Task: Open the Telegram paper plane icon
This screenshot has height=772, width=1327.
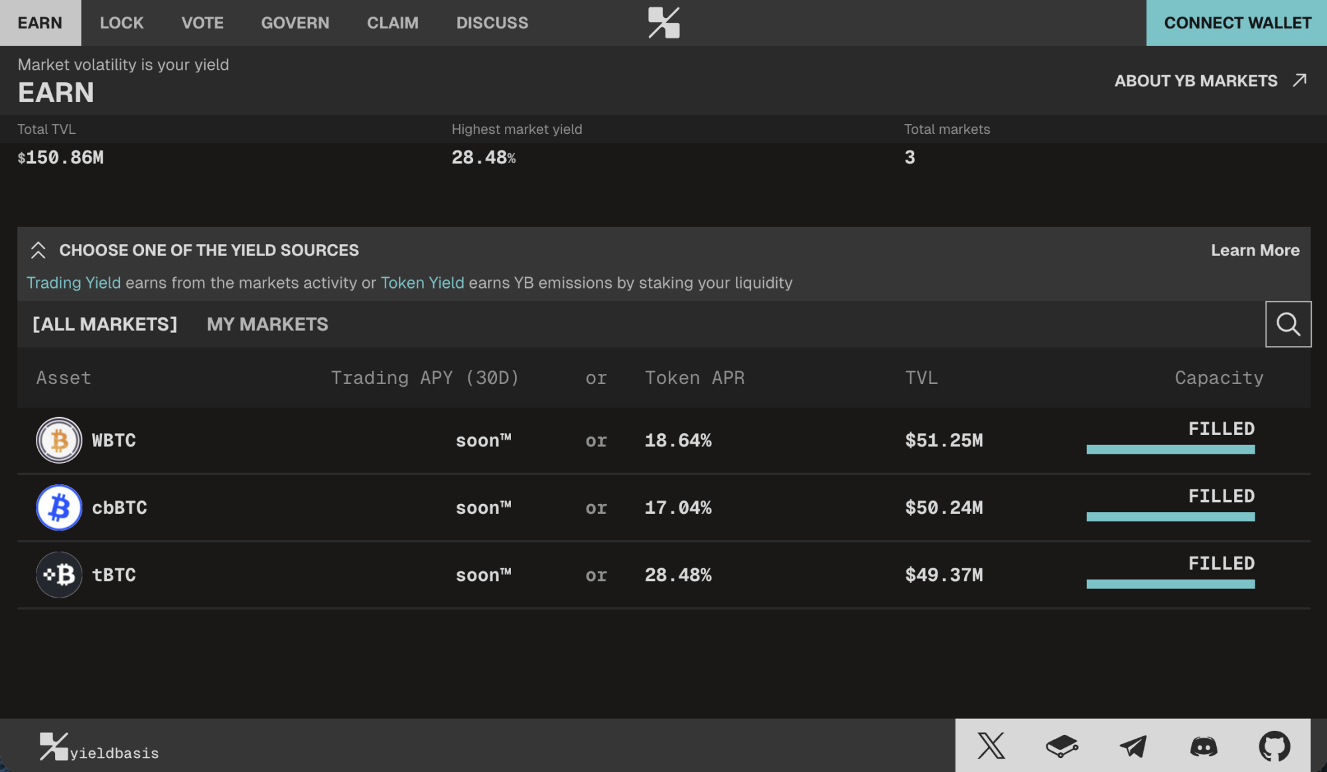Action: [x=1133, y=745]
